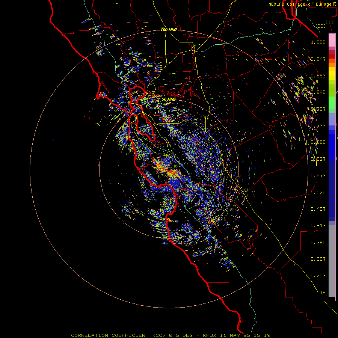Image resolution: width=338 pixels, height=338 pixels.
Task: Click the DCC label above the legend
Action: click(x=330, y=23)
